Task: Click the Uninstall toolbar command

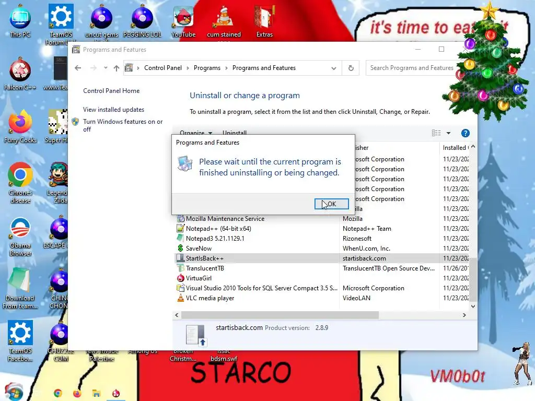Action: 235,133
